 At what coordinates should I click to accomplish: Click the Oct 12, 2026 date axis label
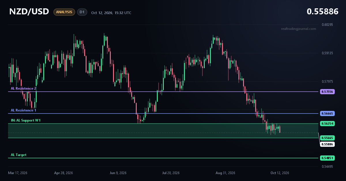[x=280, y=173]
